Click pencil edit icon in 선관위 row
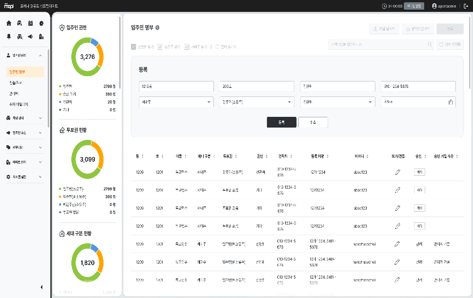The image size is (473, 298). click(x=397, y=172)
